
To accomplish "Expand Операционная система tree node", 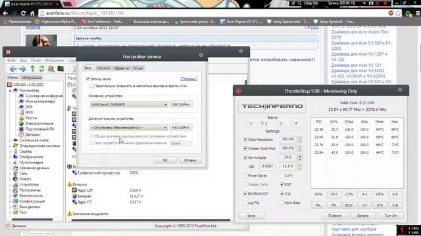I will pyautogui.click(x=11, y=146).
